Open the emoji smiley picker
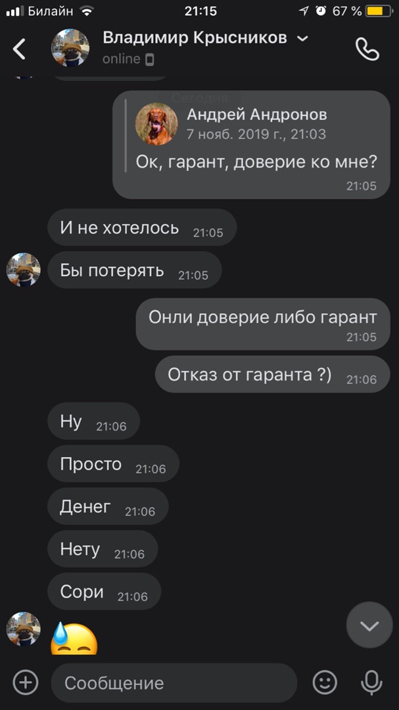Screen dimensions: 399x710 click(x=325, y=682)
